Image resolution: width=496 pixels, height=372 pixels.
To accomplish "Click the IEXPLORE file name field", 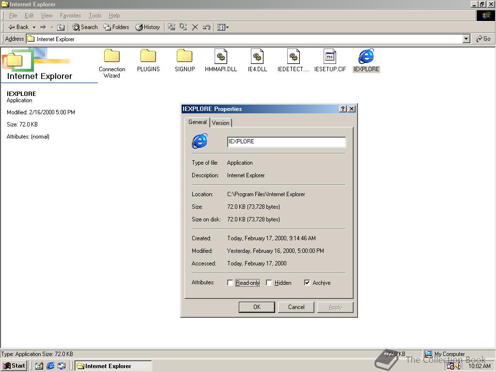I will click(x=286, y=142).
